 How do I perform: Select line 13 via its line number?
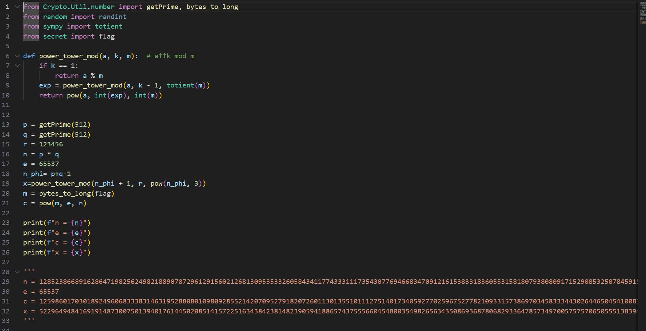[6, 125]
